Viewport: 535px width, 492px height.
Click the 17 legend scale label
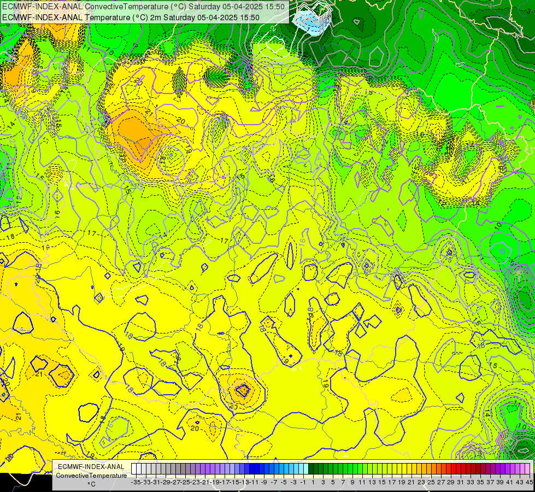point(392,482)
